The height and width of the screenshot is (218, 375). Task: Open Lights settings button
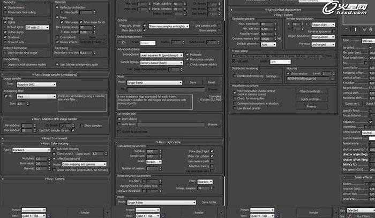(x=311, y=99)
